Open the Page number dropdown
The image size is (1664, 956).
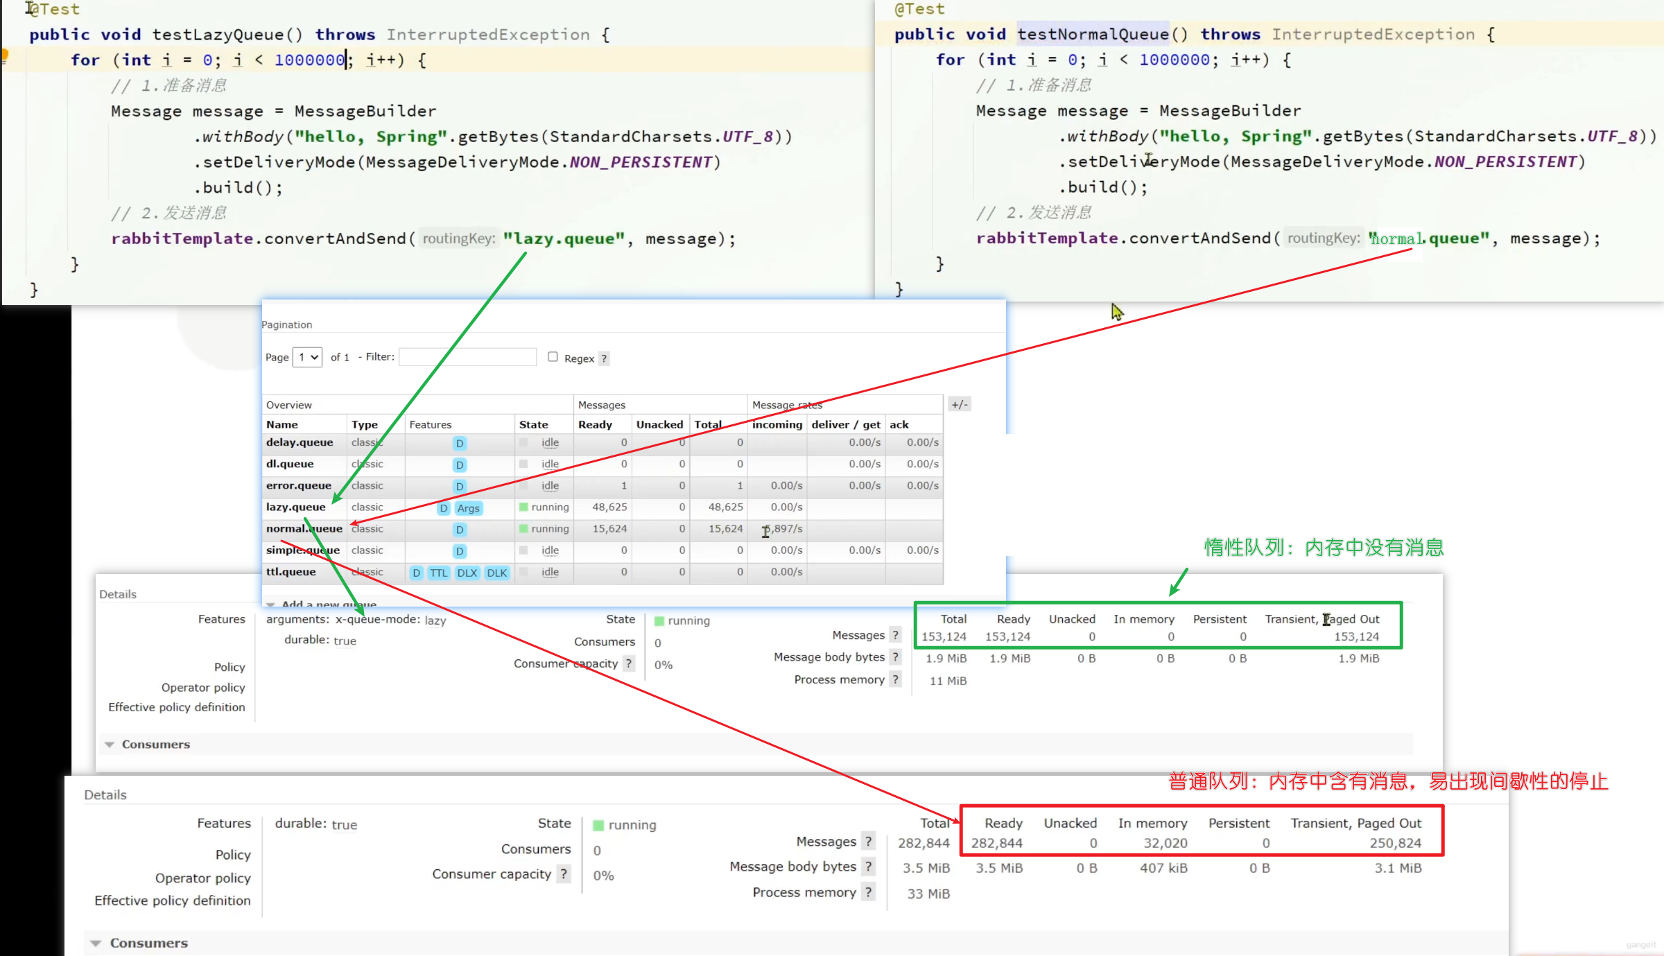pyautogui.click(x=308, y=357)
